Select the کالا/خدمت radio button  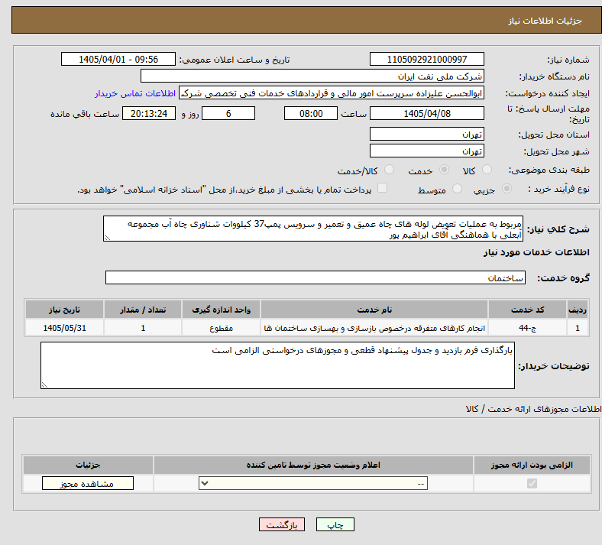coord(390,170)
